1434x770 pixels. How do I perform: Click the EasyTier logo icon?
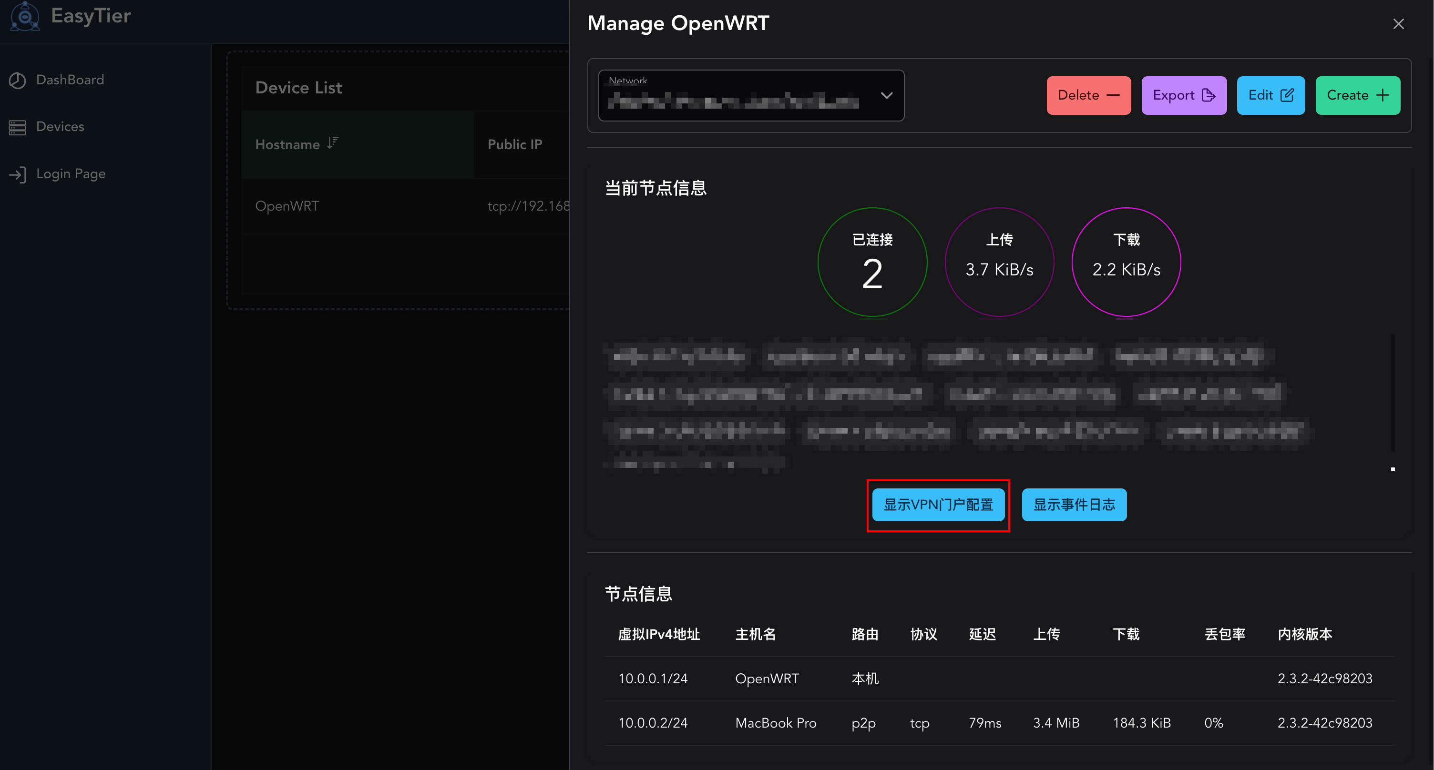(x=24, y=16)
